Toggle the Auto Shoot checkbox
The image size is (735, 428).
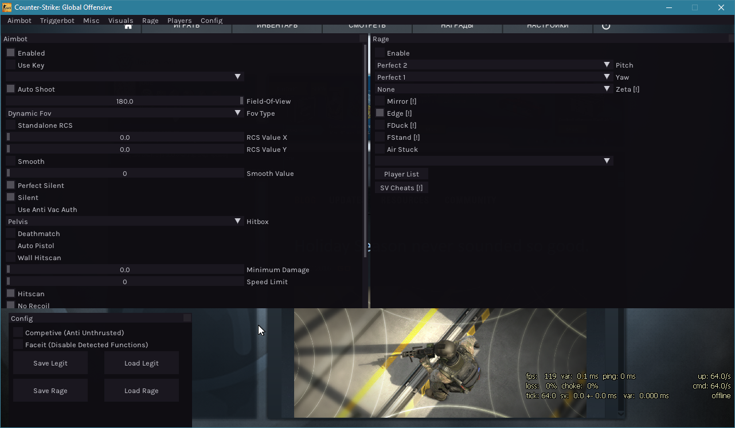point(10,89)
